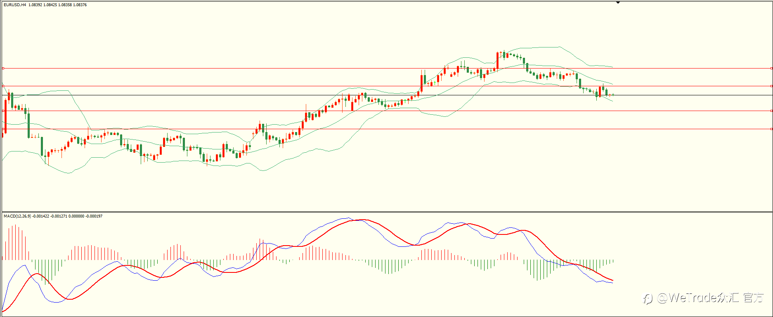773x317 pixels.
Task: Select the chart shift triangle marker at top
Action: click(618, 2)
